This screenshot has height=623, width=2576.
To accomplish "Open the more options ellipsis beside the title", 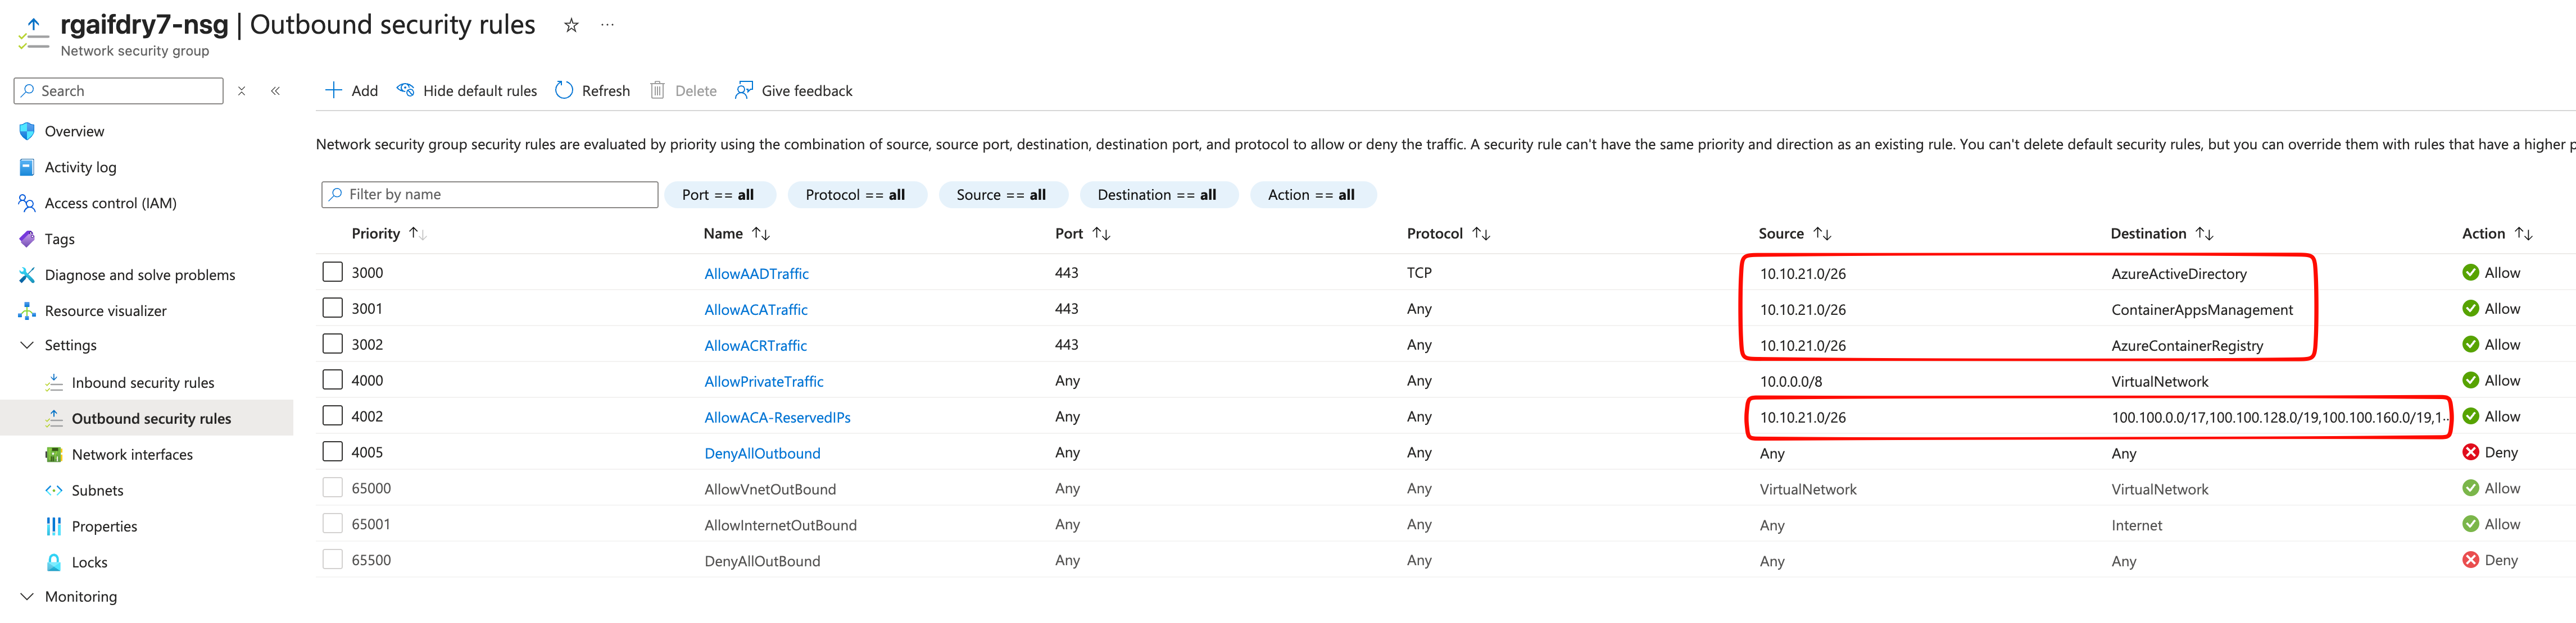I will [x=607, y=25].
